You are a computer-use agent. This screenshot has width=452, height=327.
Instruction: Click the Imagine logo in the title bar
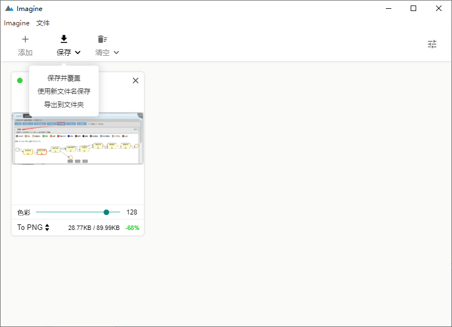9,9
